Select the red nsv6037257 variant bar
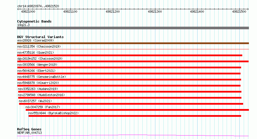This screenshot has width=257, height=139. [131, 104]
